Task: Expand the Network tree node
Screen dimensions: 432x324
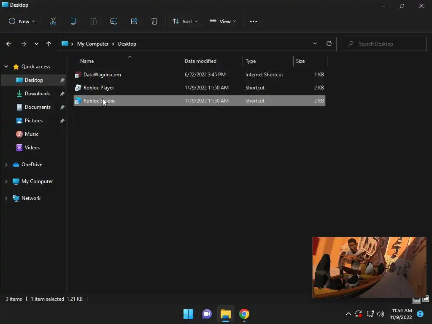Action: pyautogui.click(x=6, y=198)
